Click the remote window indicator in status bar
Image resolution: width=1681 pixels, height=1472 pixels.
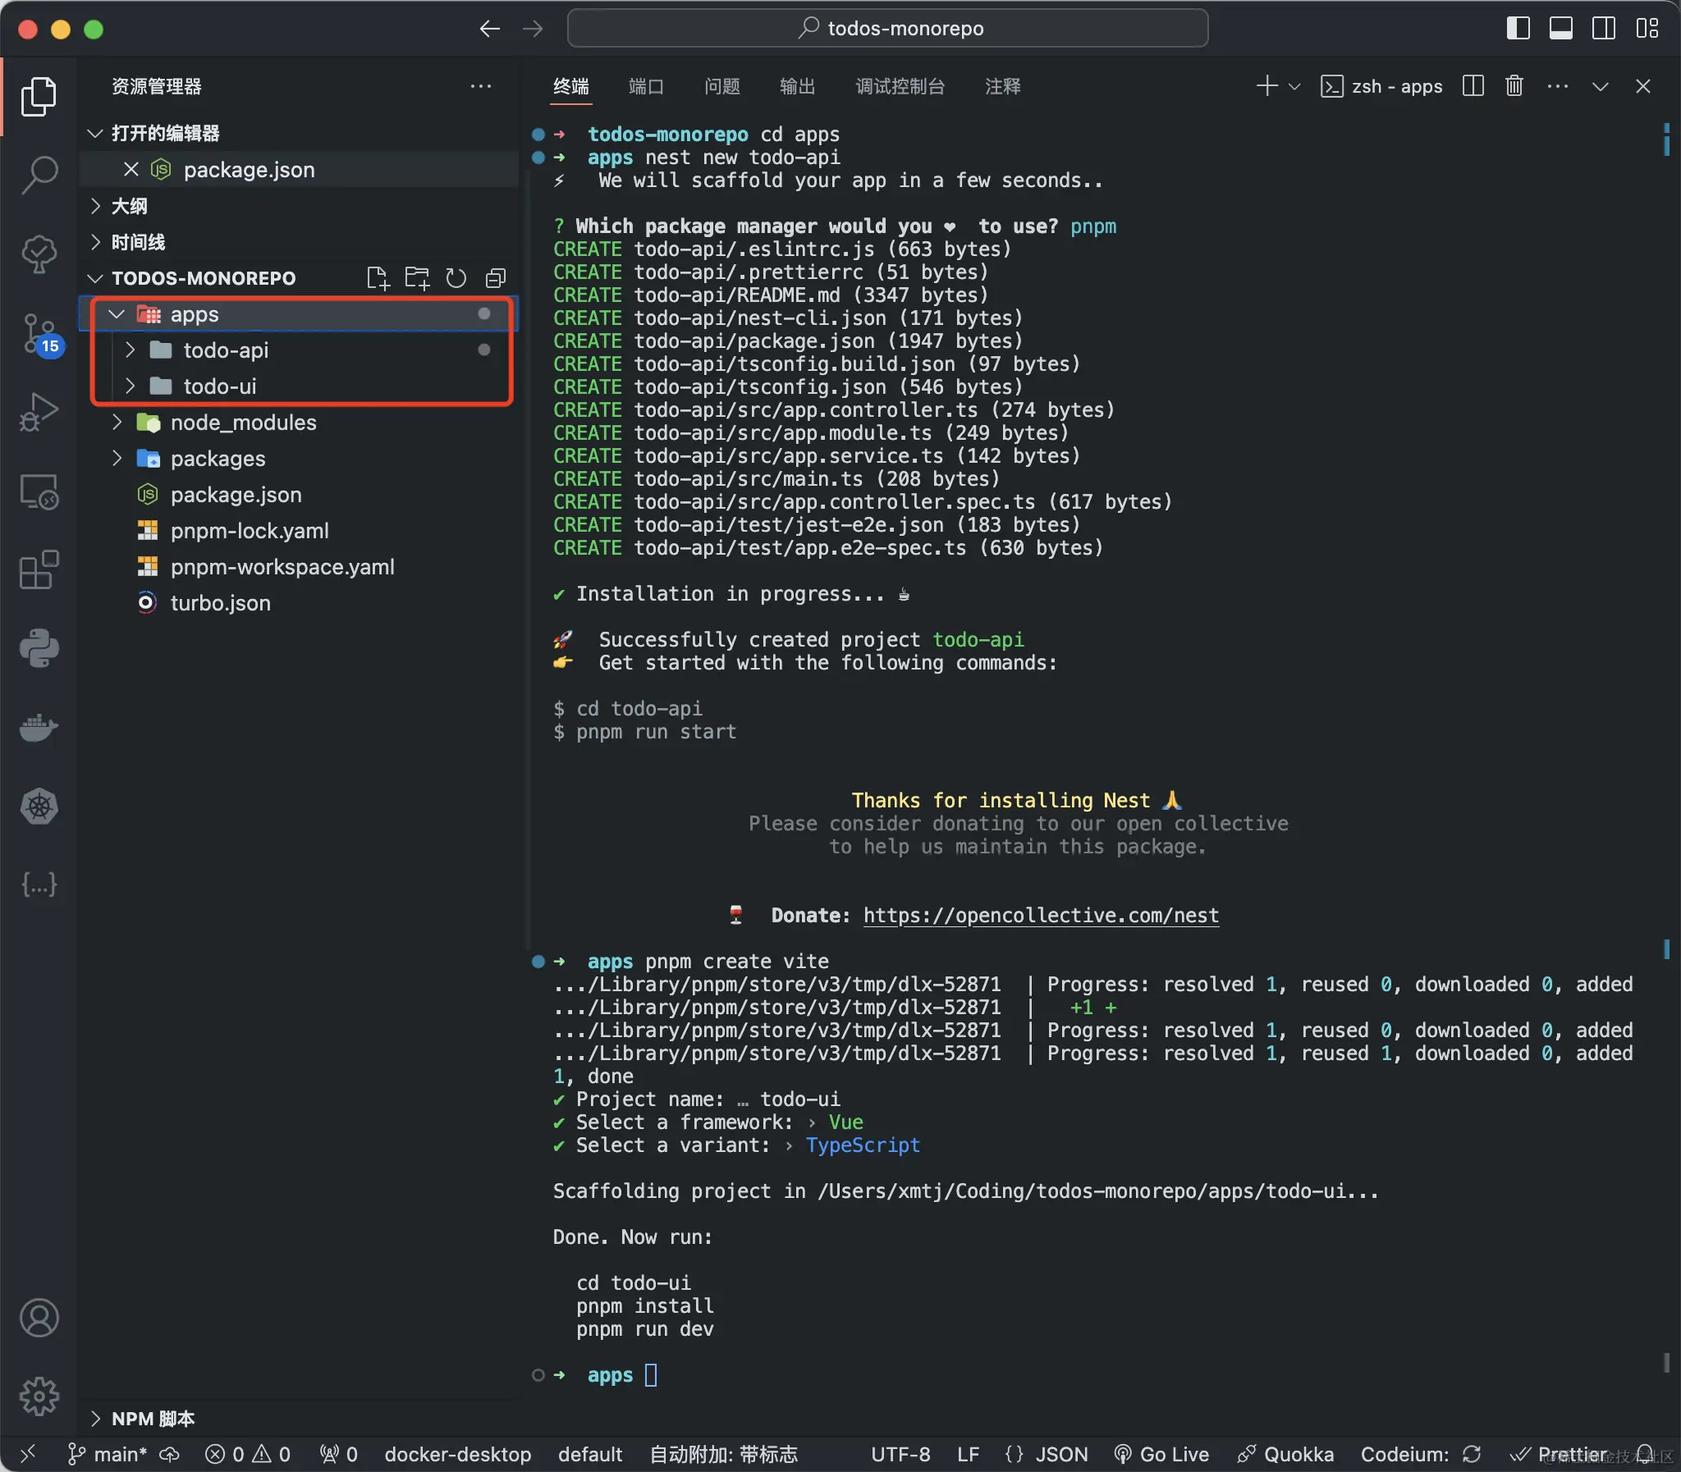tap(27, 1454)
